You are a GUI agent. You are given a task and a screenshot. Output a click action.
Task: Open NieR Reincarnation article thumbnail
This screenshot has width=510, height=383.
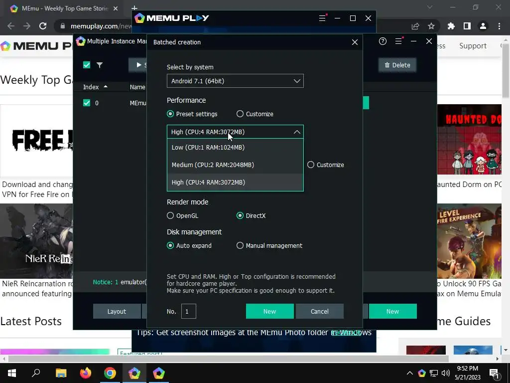(36, 241)
